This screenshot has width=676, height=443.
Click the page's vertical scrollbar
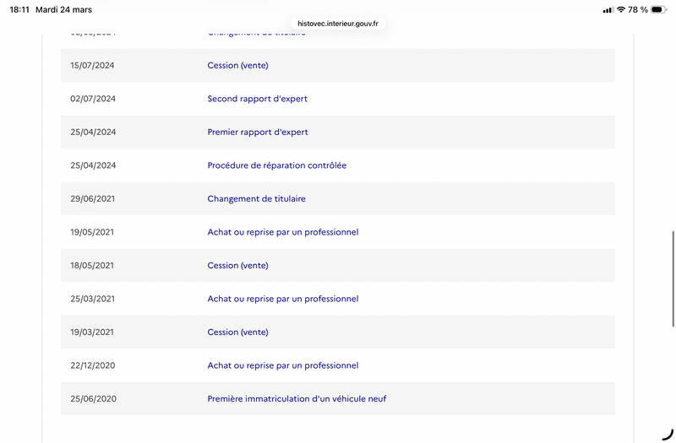(x=673, y=278)
